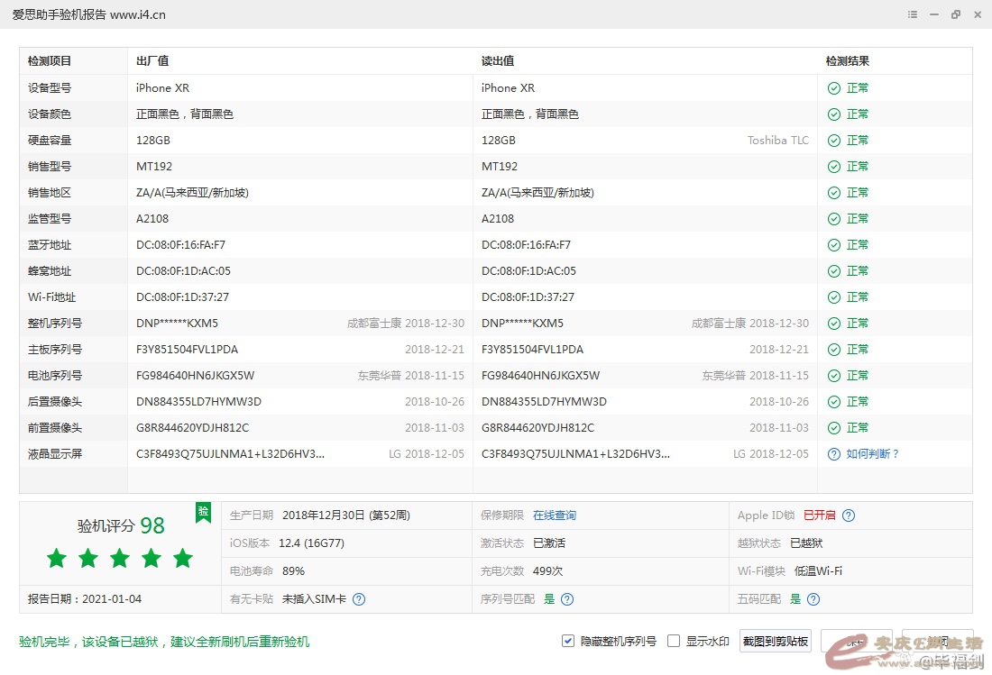
Task: Click the 检测结果 column header
Action: pyautogui.click(x=848, y=61)
